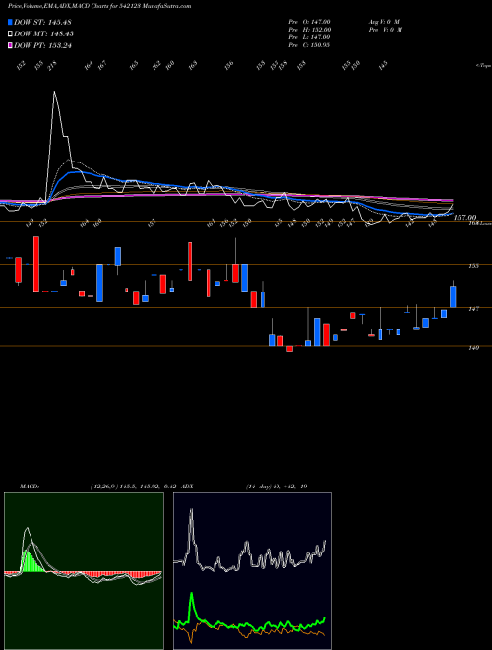Click the 140 price axis label

(x=474, y=348)
